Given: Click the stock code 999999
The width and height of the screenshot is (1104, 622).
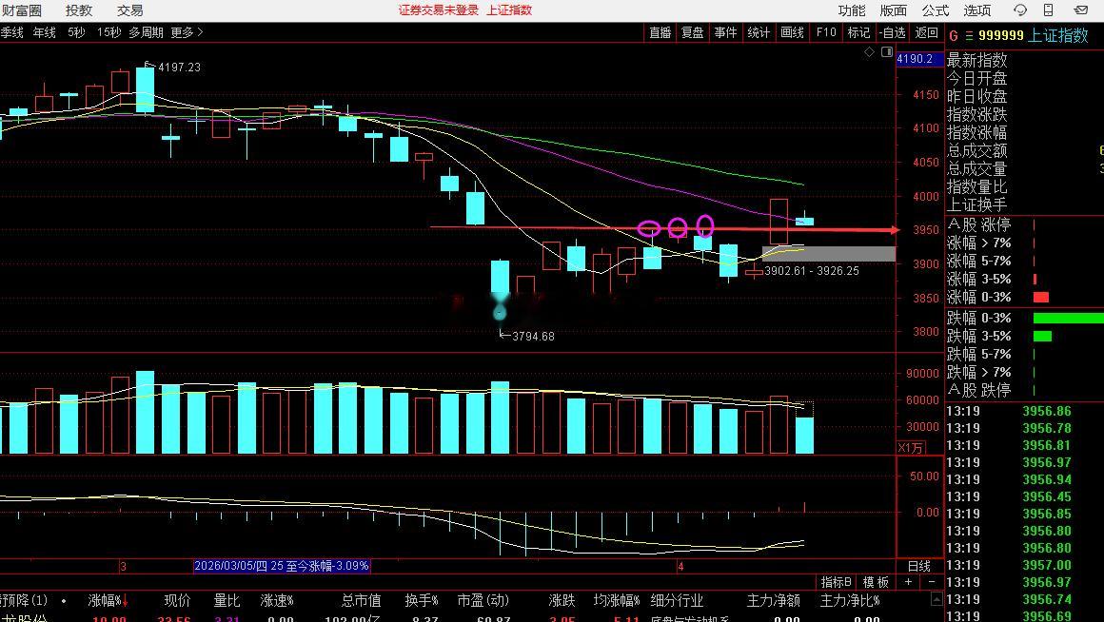Looking at the screenshot, I should (1001, 35).
